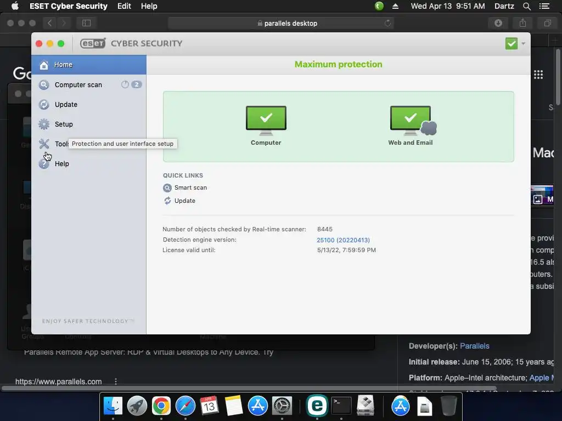Viewport: 562px width, 421px height.
Task: Toggle the Safari sidebar button
Action: (x=86, y=23)
